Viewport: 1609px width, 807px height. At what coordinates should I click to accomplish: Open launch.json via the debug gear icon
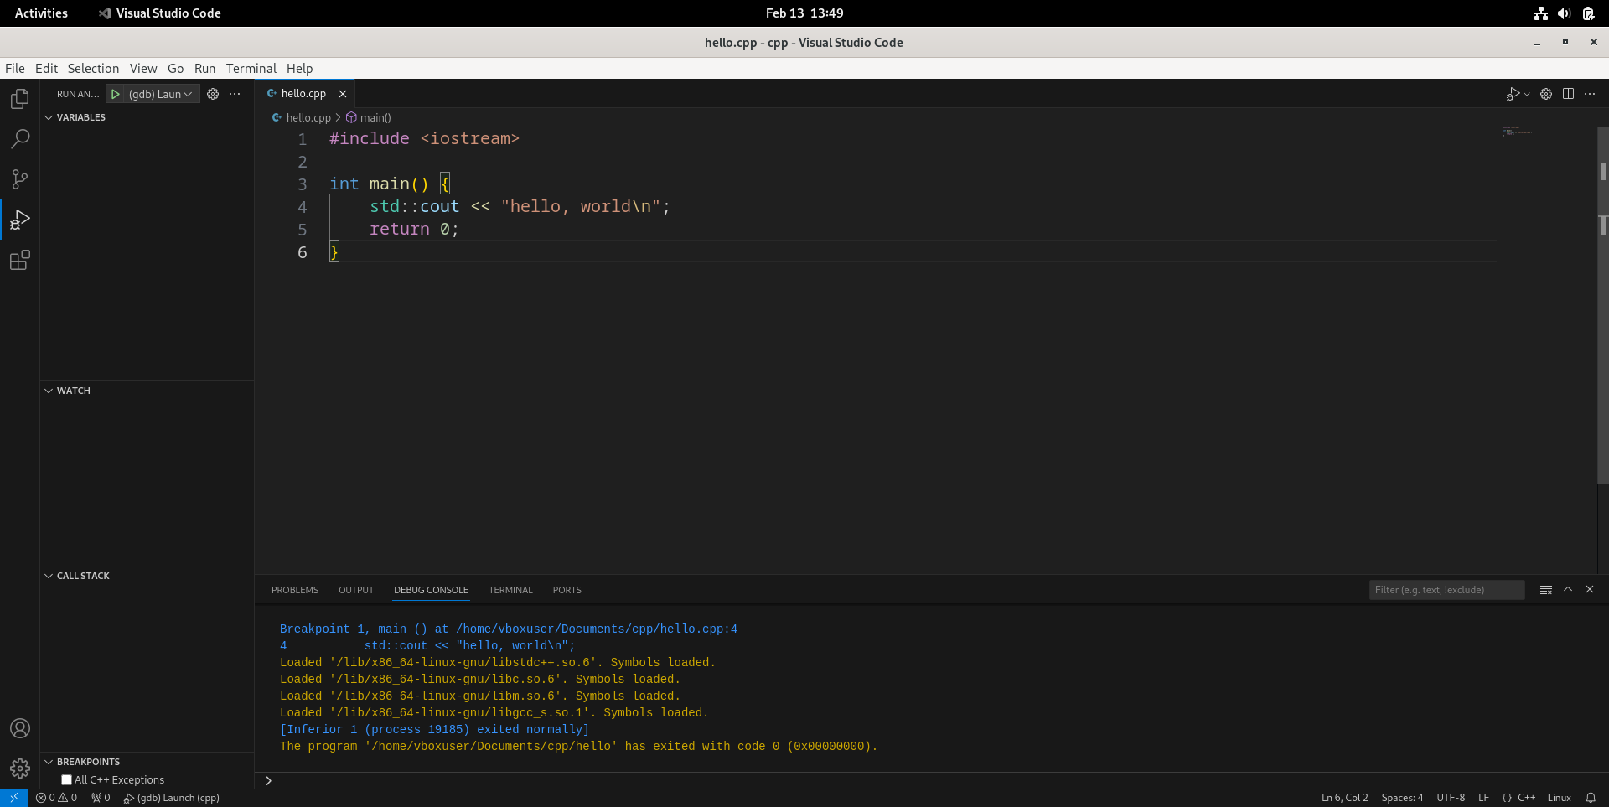point(213,94)
